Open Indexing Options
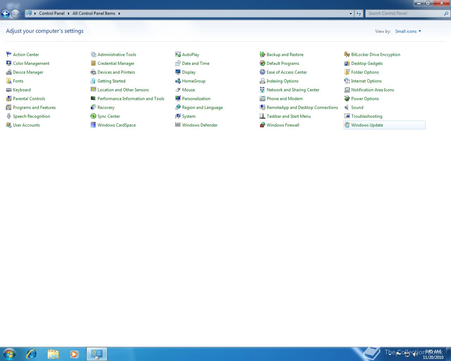 [283, 81]
